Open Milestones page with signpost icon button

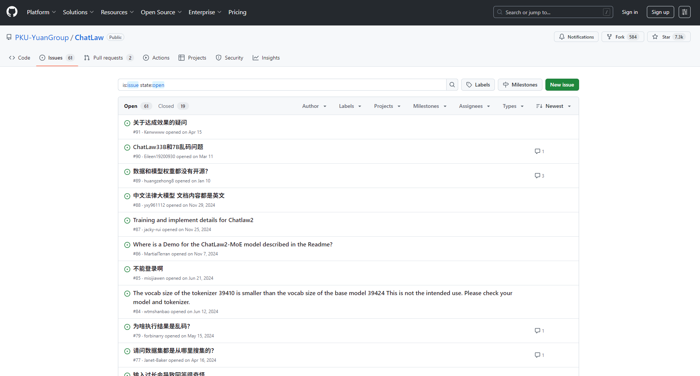(x=520, y=85)
